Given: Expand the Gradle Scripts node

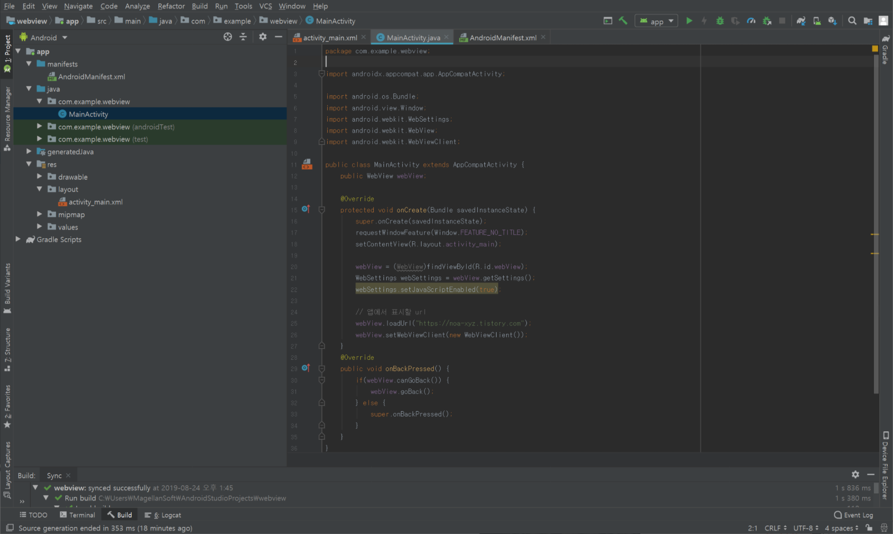Looking at the screenshot, I should coord(18,239).
